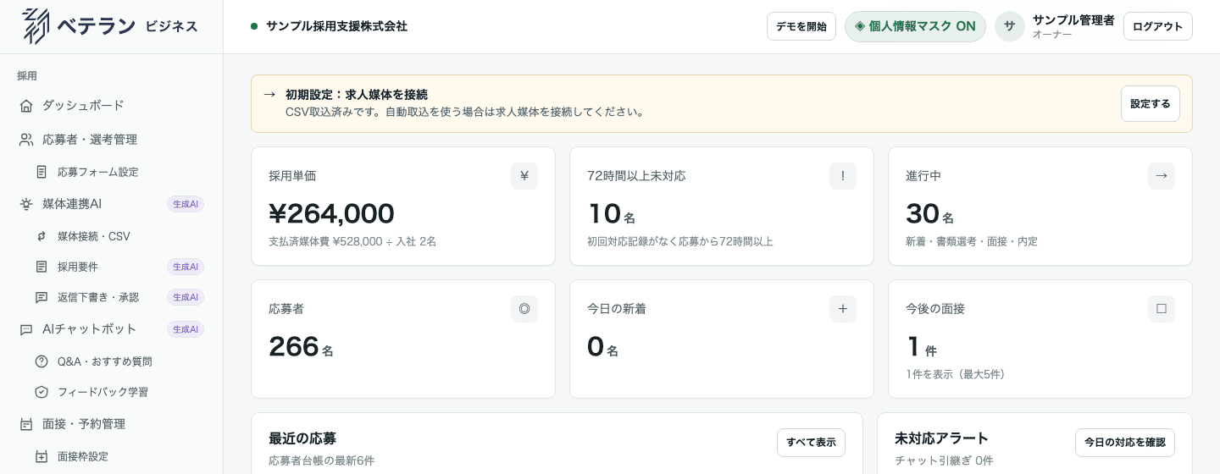Image resolution: width=1220 pixels, height=474 pixels.
Task: Go to 返信下書き・承認 submenu
Action: point(119,297)
